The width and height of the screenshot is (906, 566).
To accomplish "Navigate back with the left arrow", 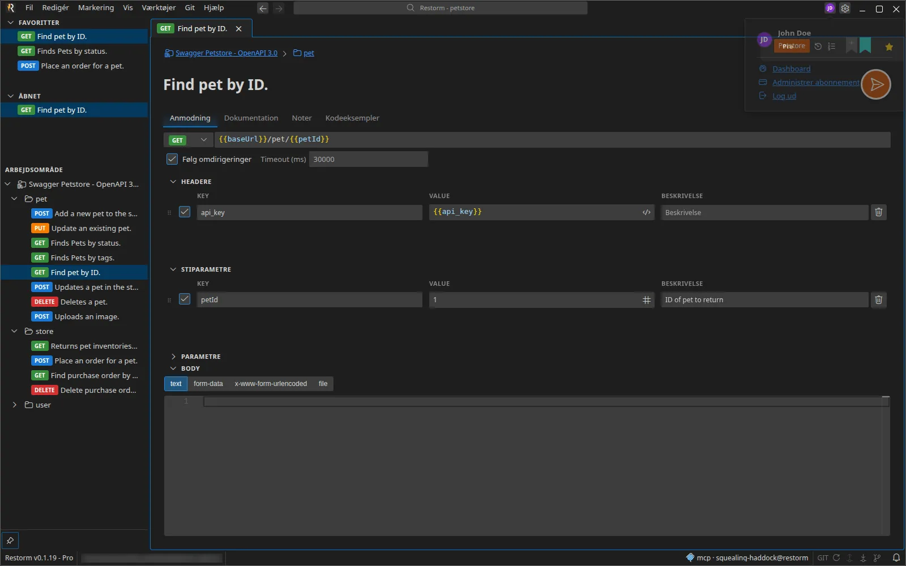I will 263,8.
